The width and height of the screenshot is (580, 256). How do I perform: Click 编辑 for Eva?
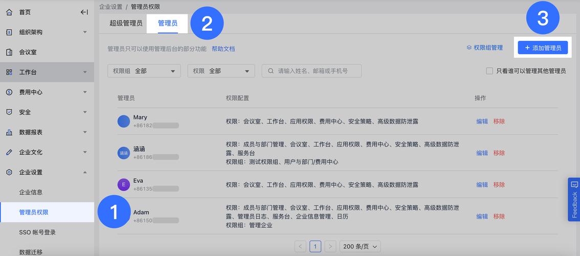click(482, 184)
